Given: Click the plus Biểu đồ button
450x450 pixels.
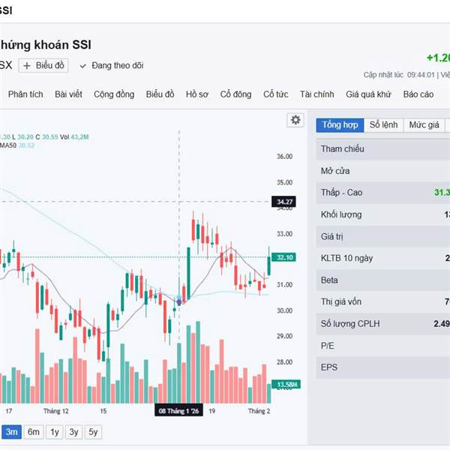Looking at the screenshot, I should click(43, 65).
